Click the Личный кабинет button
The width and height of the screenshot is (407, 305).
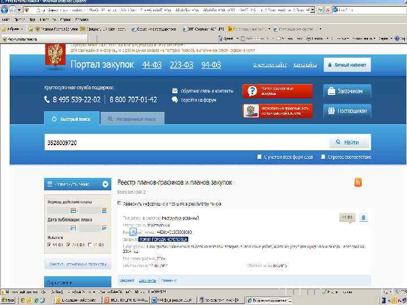[x=347, y=64]
